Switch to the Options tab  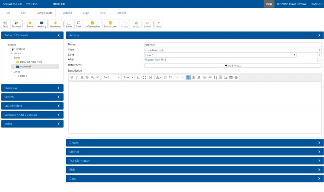tap(121, 13)
